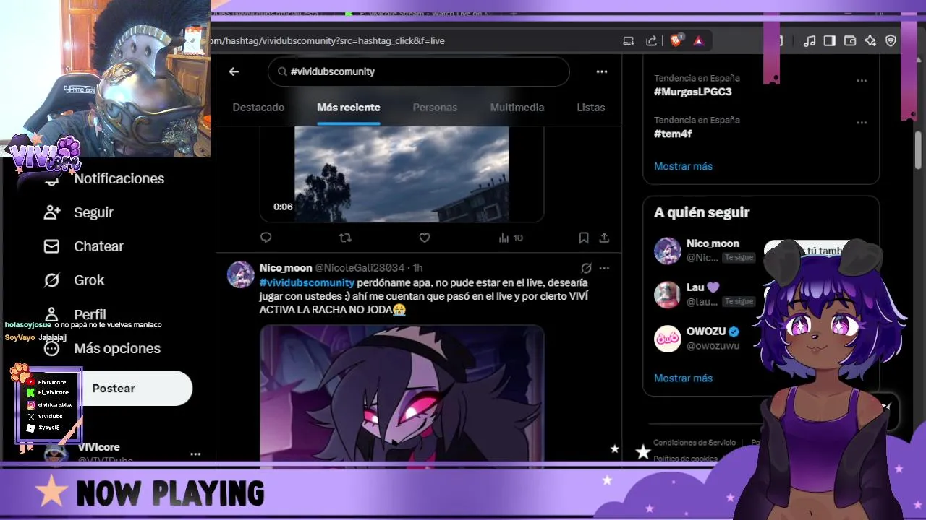The image size is (926, 520).
Task: Like the video tweet with heart icon
Action: 425,238
